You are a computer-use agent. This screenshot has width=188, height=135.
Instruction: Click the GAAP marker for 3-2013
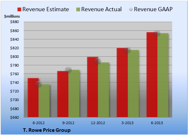pyautogui.click(x=128, y=50)
